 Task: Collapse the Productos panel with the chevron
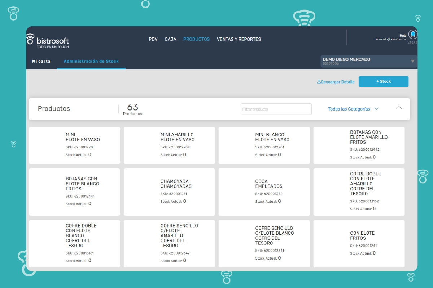pos(399,108)
